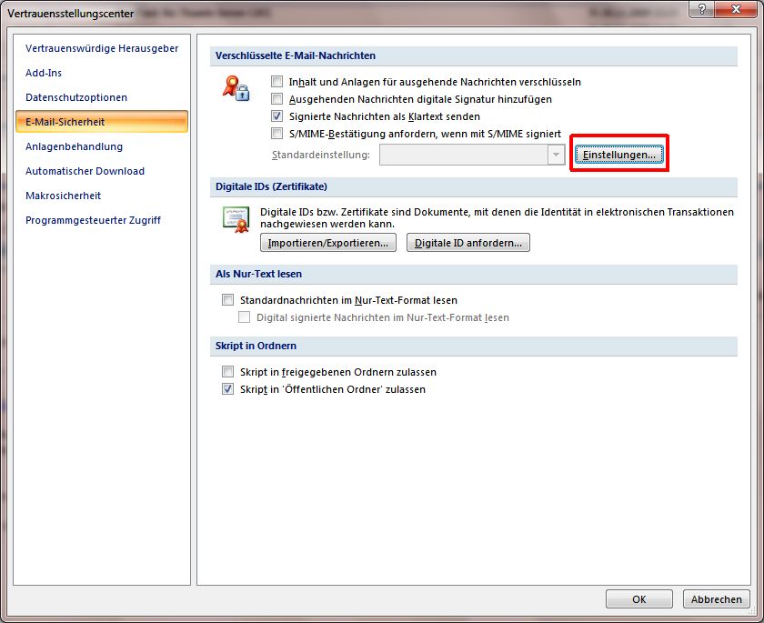
Task: Uncheck script in 'Öffentlichen Ordner' option
Action: point(228,389)
